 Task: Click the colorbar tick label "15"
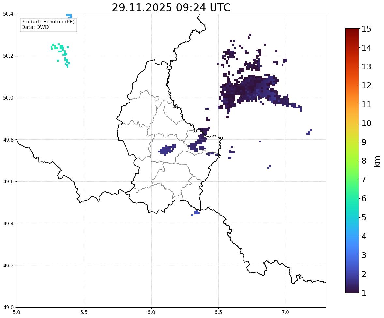tap(366, 29)
